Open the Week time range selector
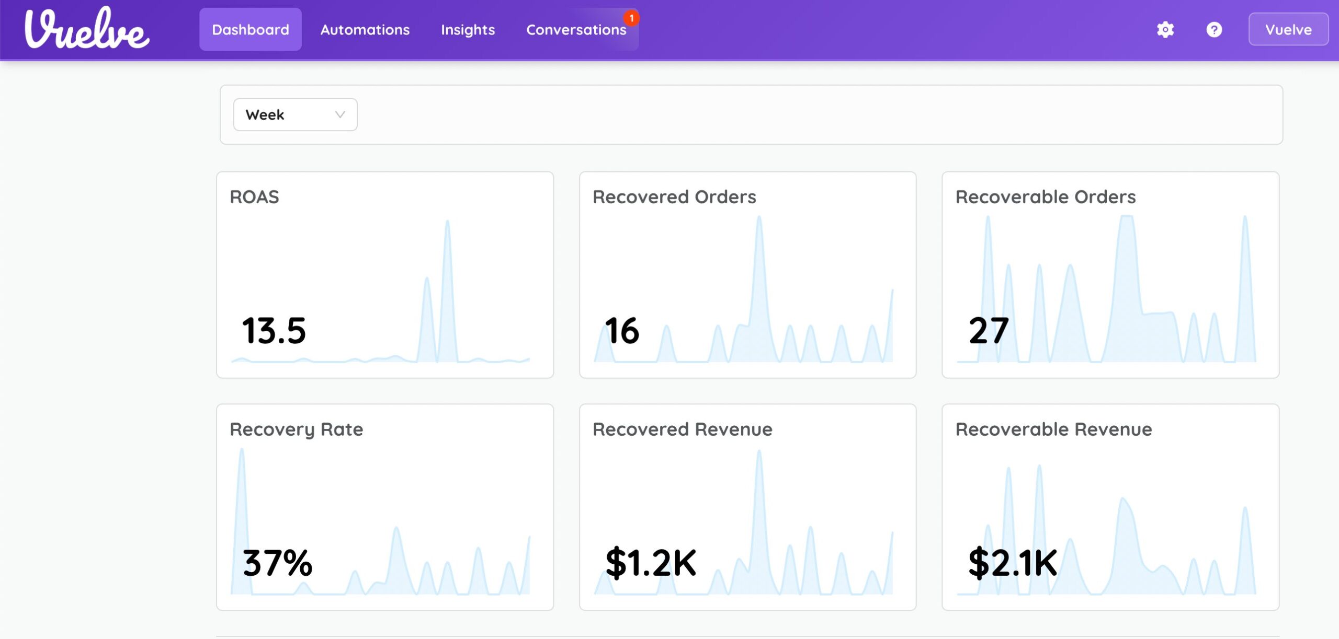This screenshot has width=1339, height=639. pos(294,114)
